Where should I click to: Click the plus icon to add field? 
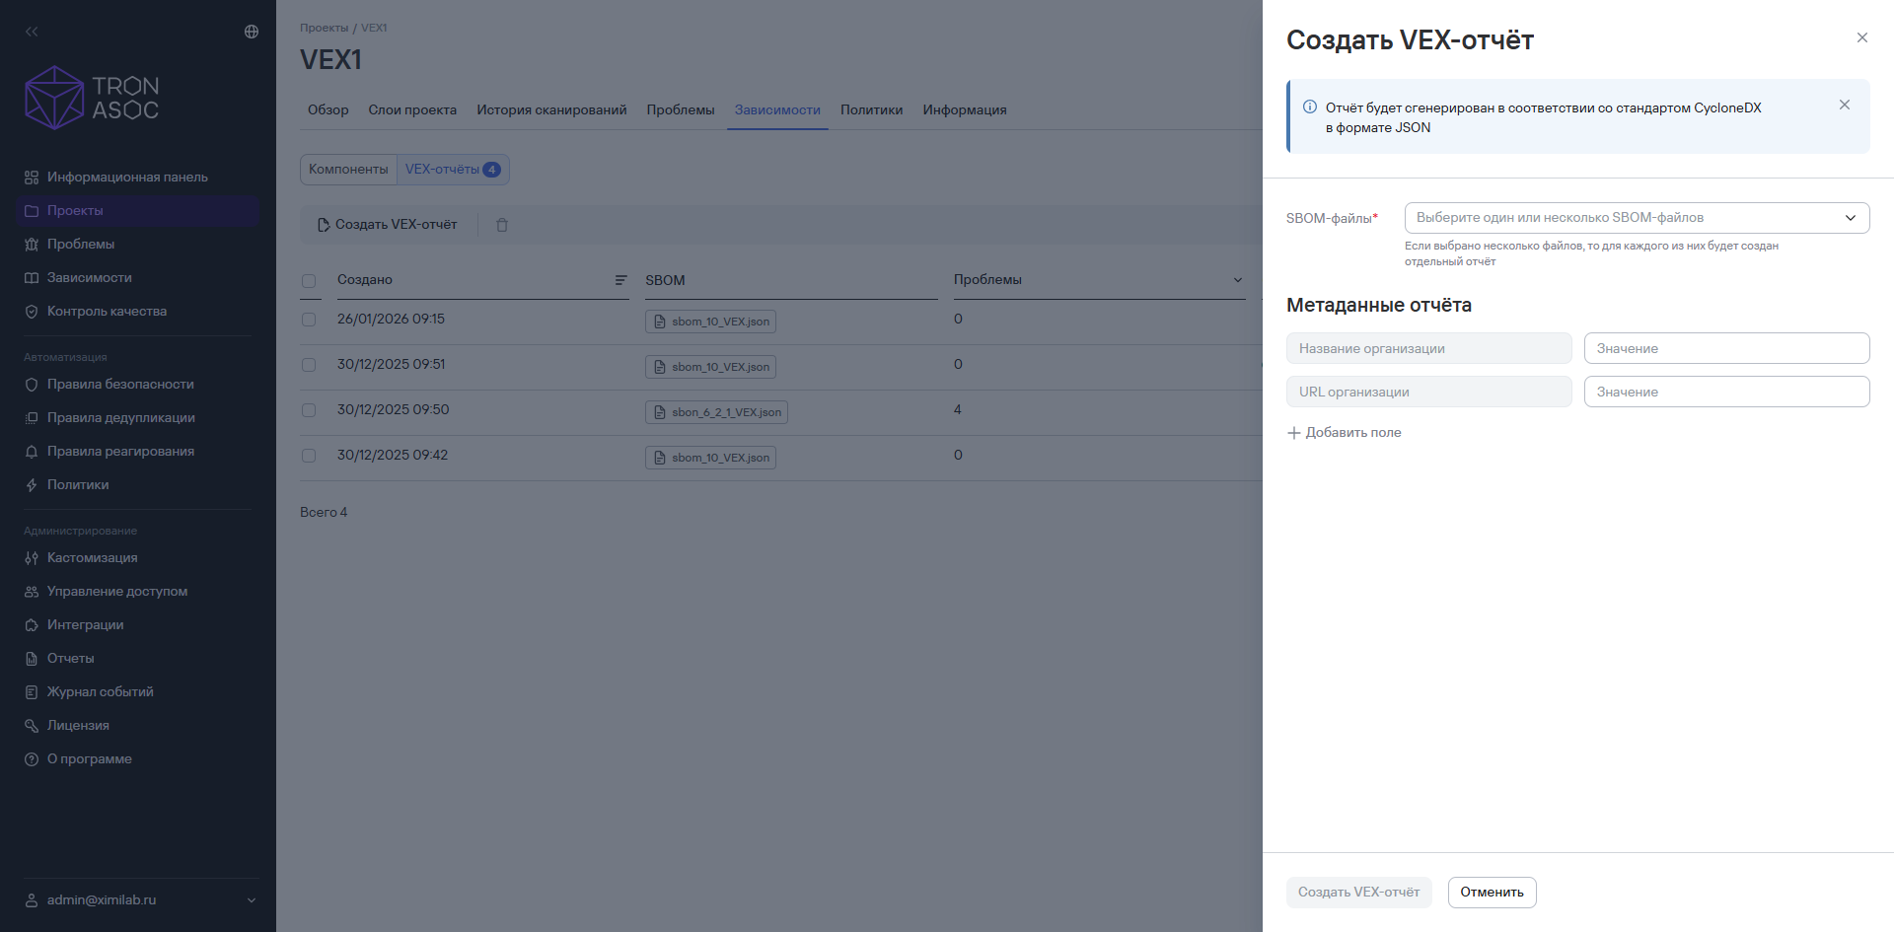[1294, 433]
